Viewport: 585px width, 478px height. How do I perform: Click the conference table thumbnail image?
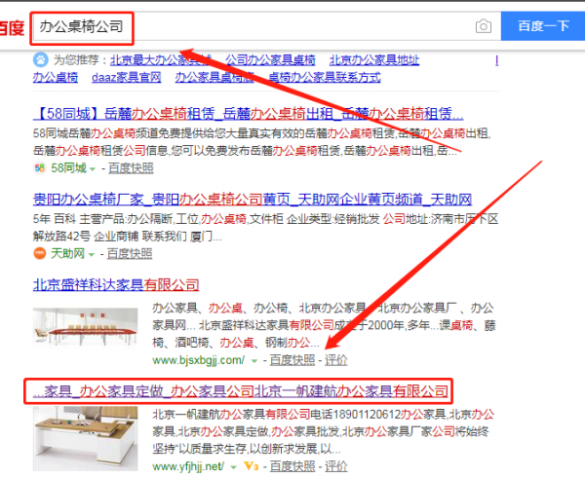[x=86, y=327]
